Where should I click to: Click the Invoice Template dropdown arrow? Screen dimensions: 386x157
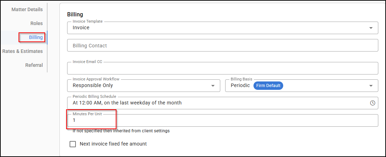371,28
